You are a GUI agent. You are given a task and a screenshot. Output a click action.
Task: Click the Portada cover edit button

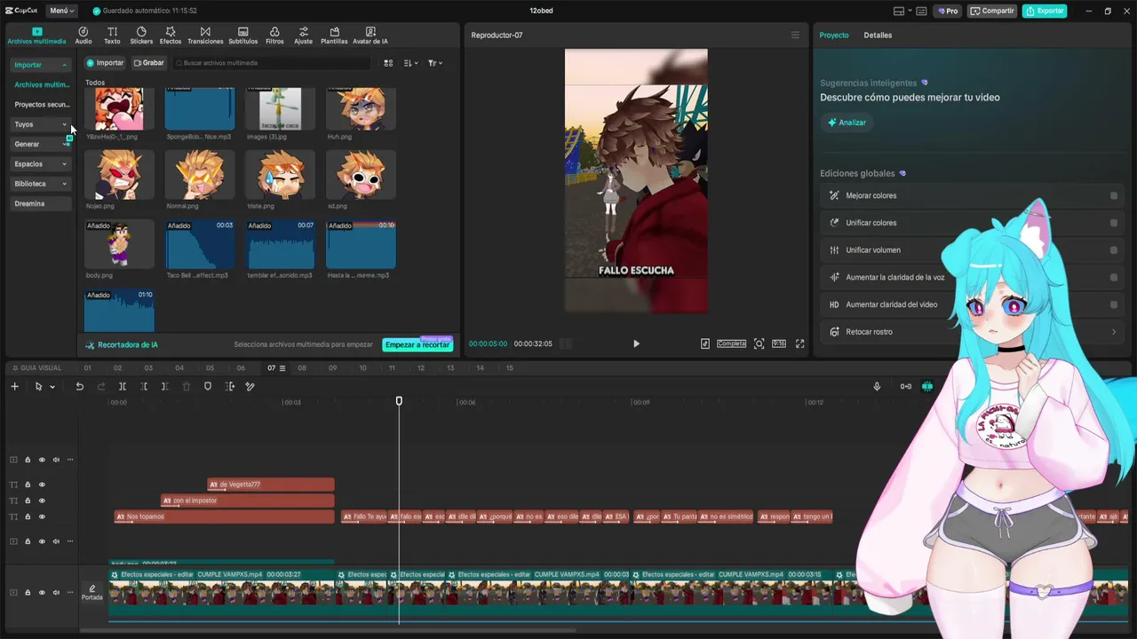coord(92,592)
